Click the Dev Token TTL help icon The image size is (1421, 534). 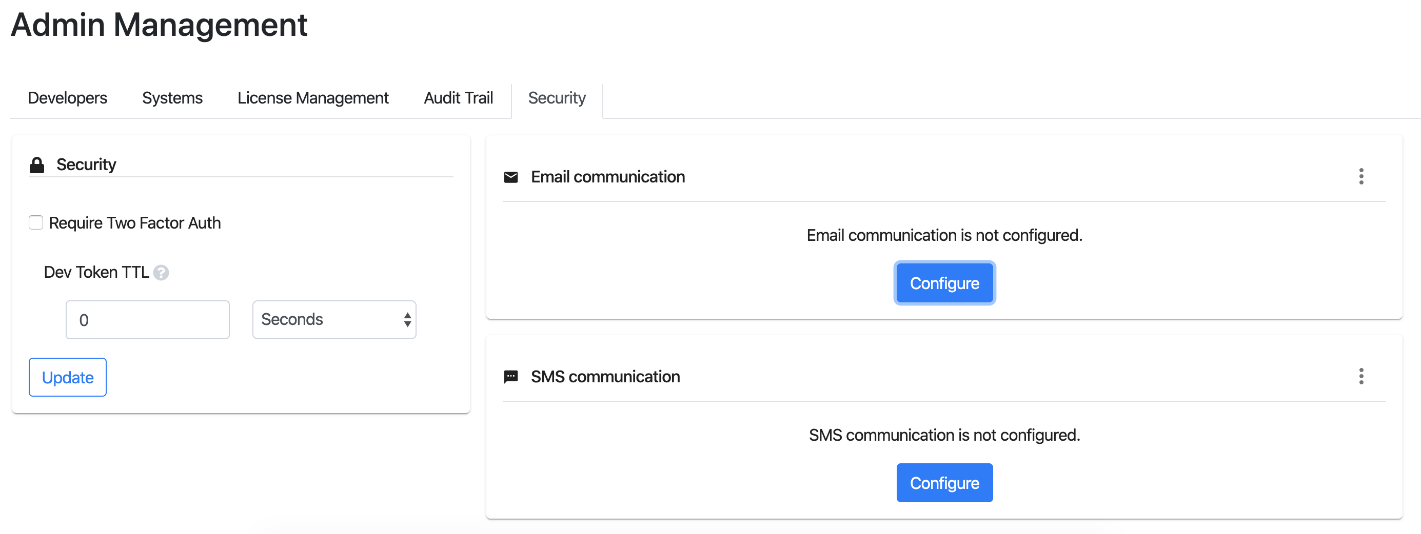[x=161, y=273]
